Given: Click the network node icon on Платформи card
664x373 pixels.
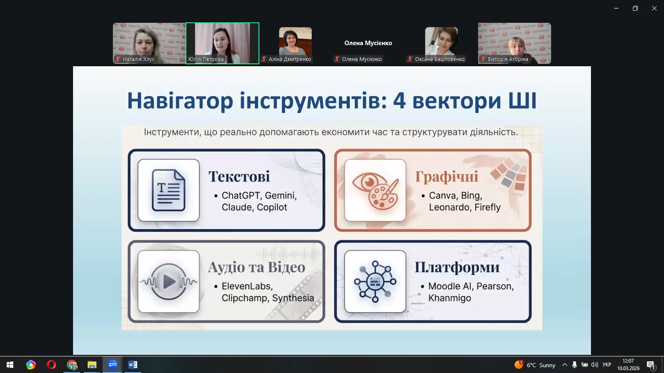Looking at the screenshot, I should 375,281.
